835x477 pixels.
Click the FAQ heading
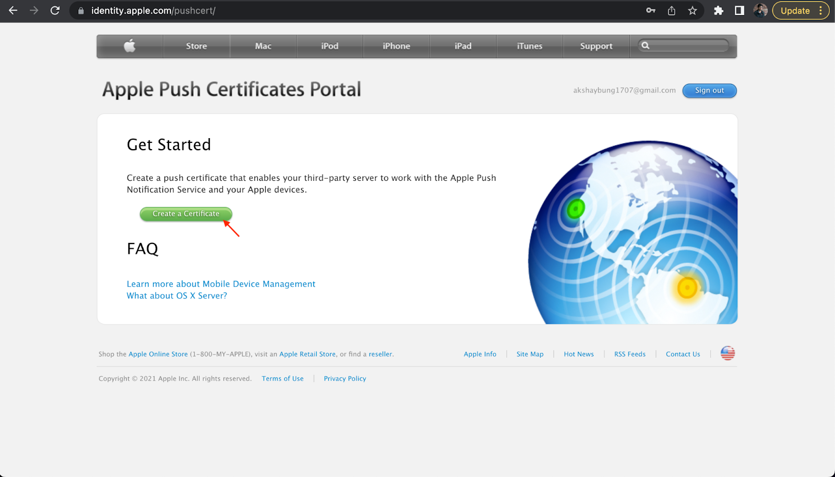click(x=142, y=249)
